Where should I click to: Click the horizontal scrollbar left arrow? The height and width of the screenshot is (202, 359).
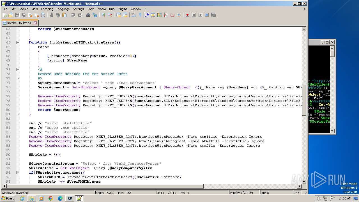click(x=4, y=186)
